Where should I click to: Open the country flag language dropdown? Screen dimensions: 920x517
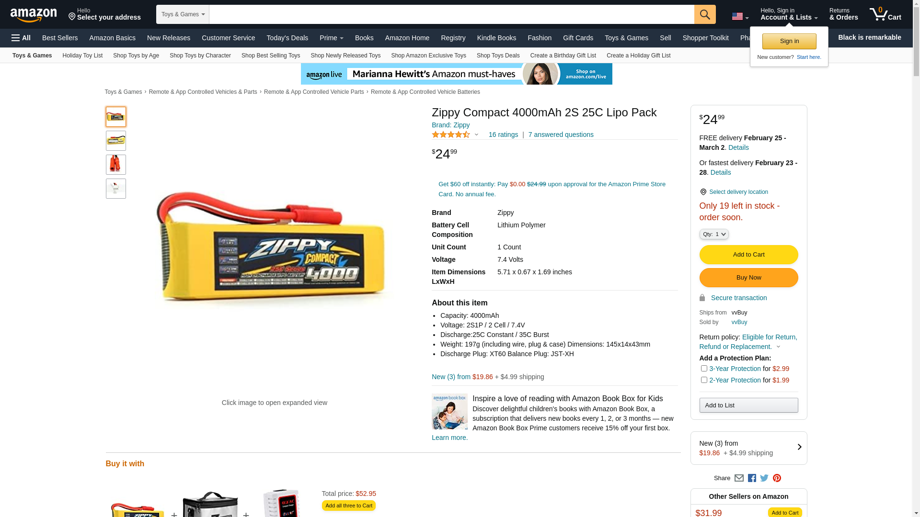[740, 17]
